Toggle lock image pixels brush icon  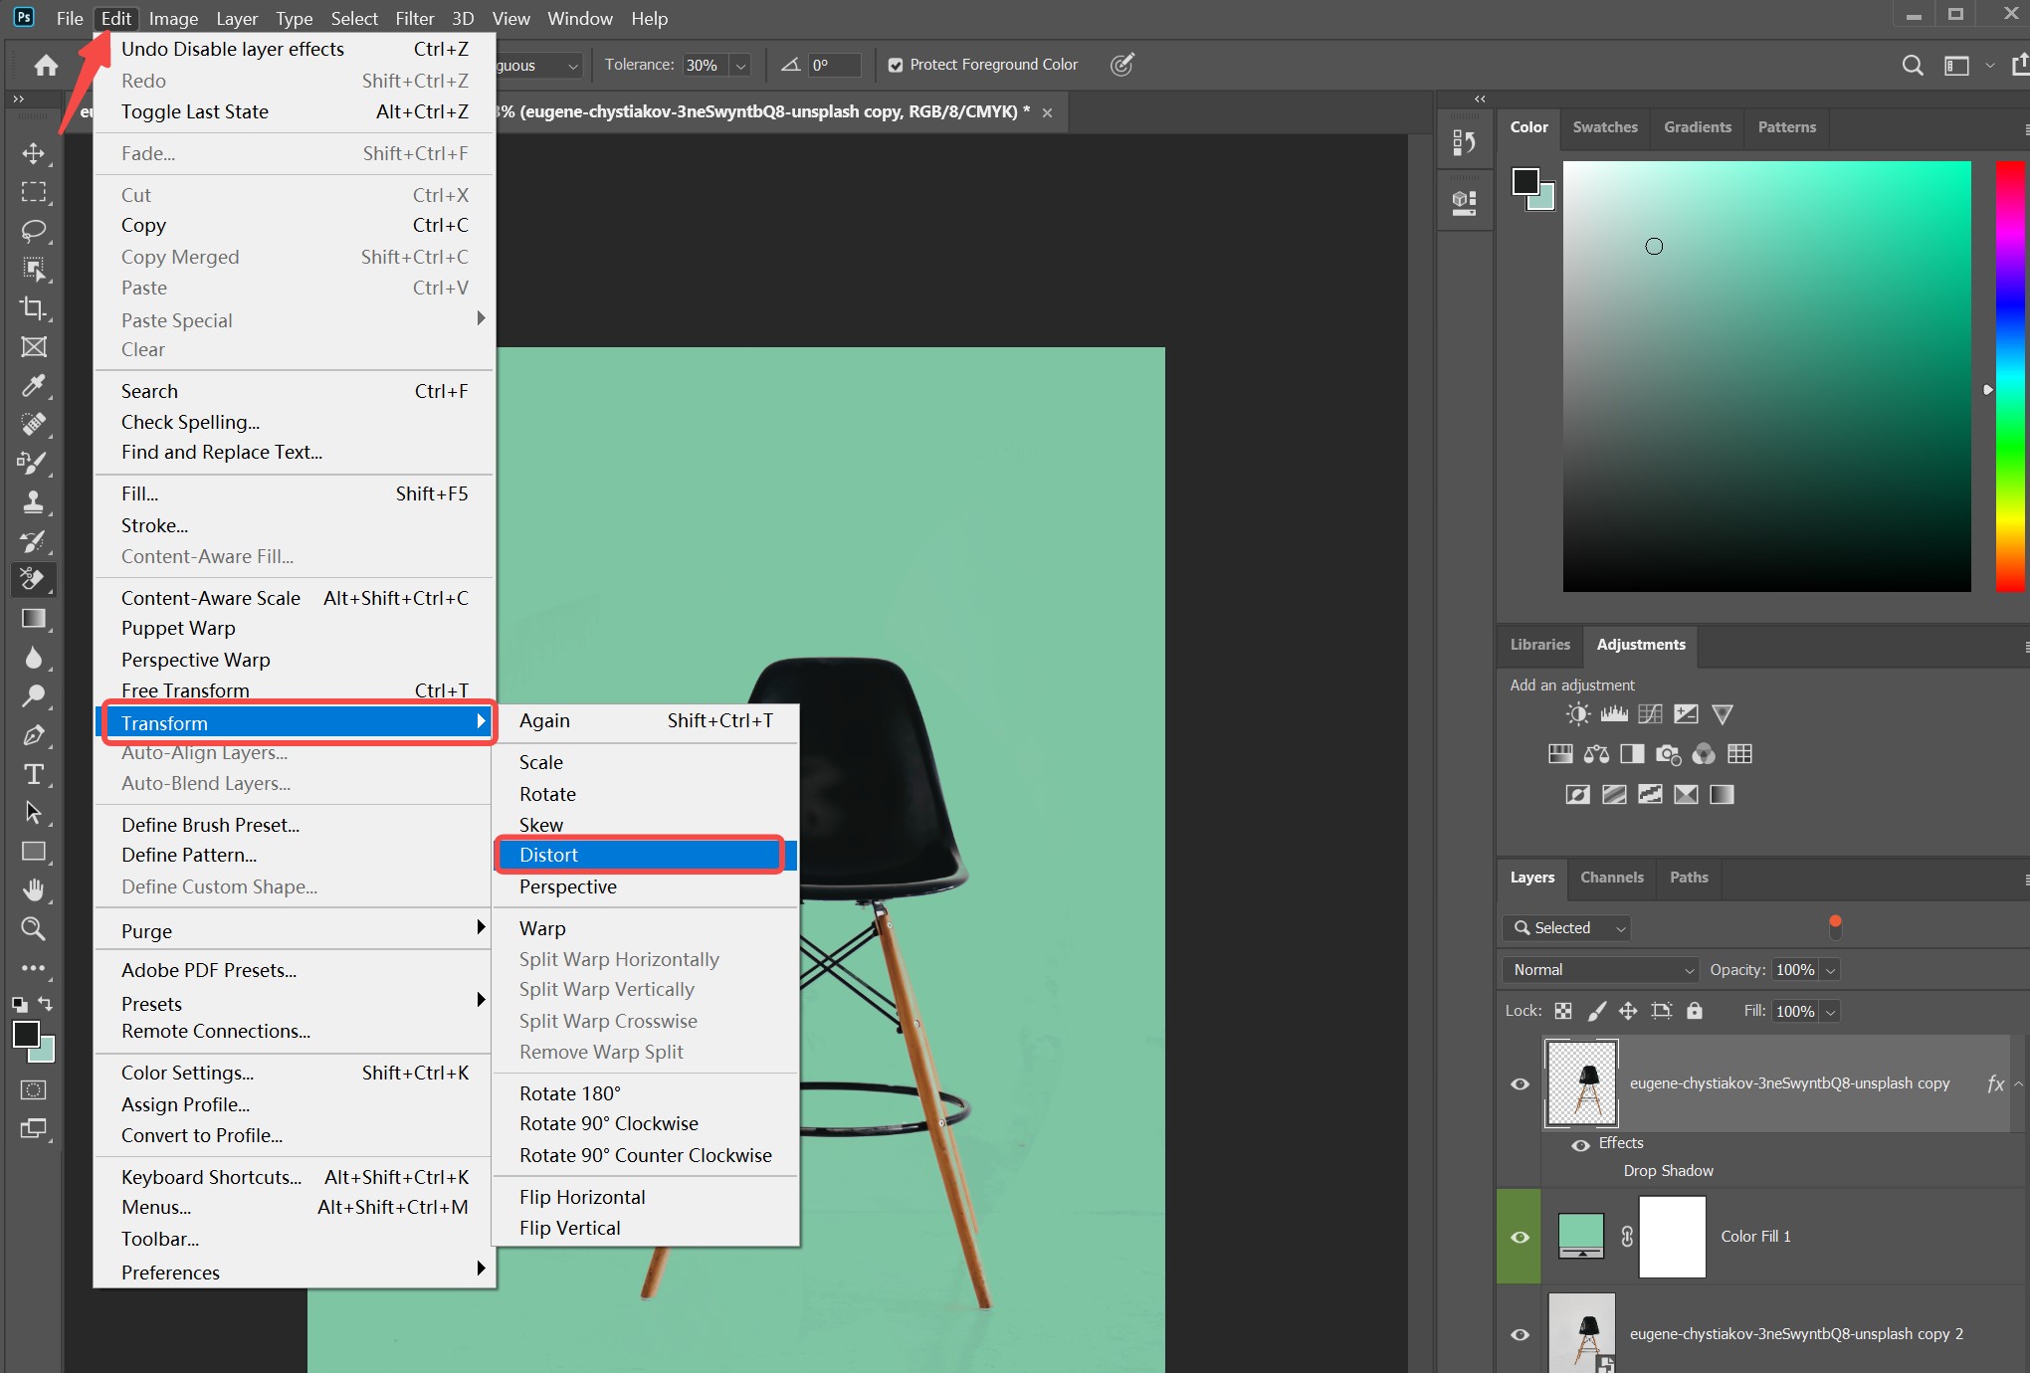tap(1596, 1011)
